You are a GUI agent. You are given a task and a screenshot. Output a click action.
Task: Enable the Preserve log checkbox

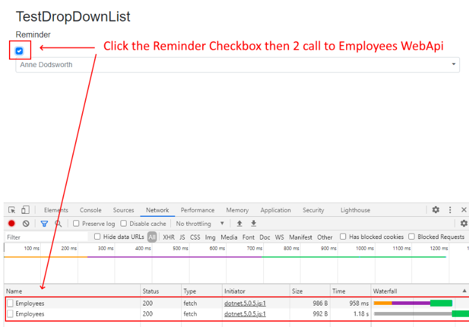[76, 223]
